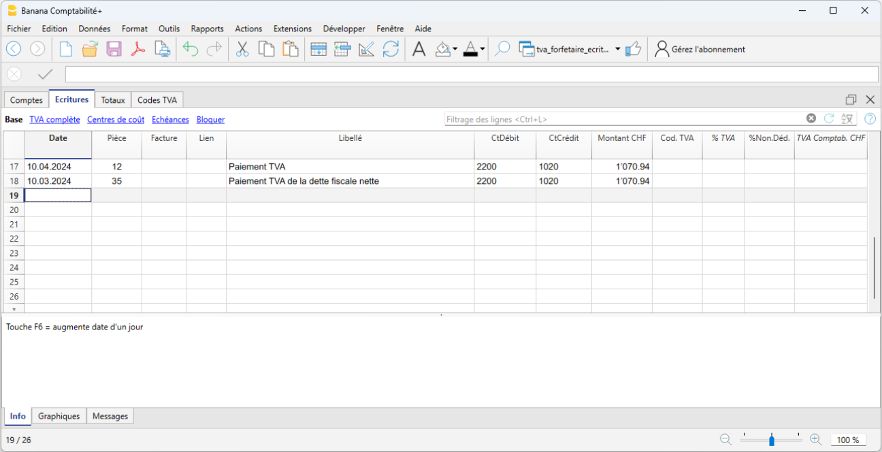
Task: Click the print preview icon
Action: 162,49
